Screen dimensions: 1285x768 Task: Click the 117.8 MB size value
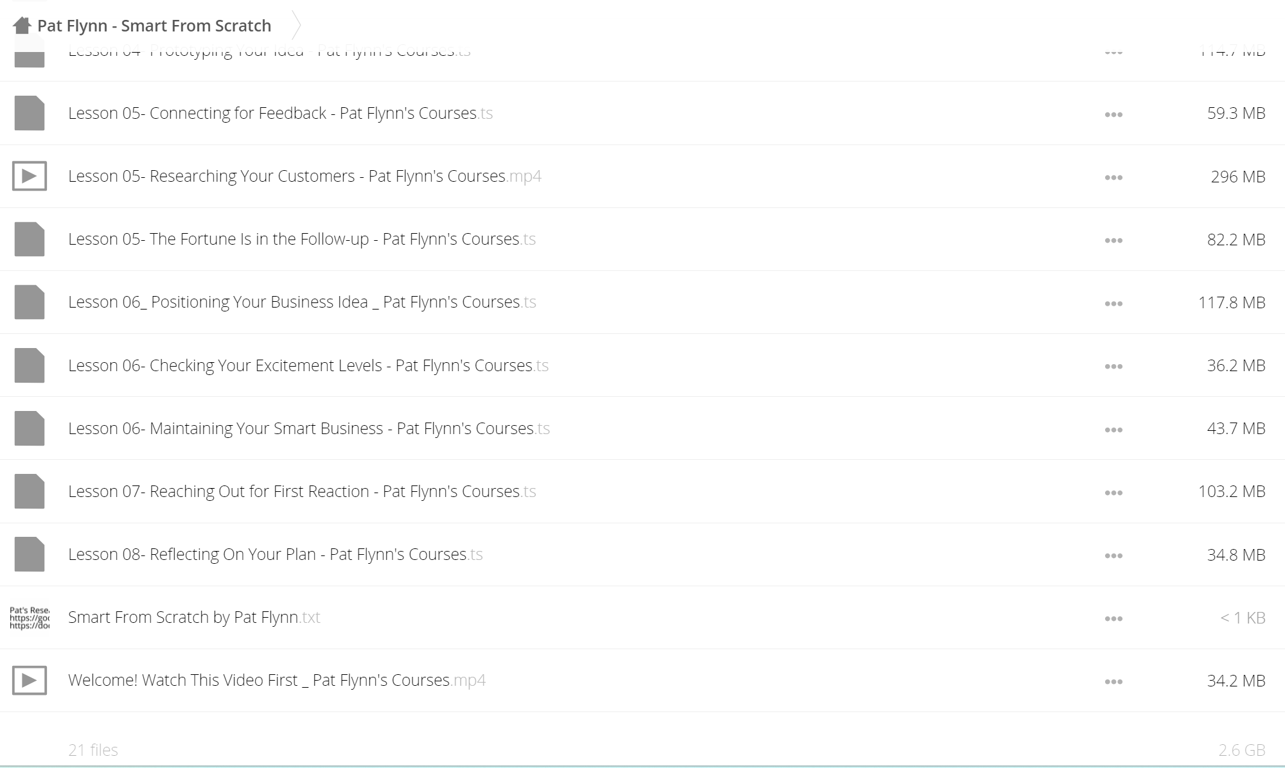click(1232, 302)
